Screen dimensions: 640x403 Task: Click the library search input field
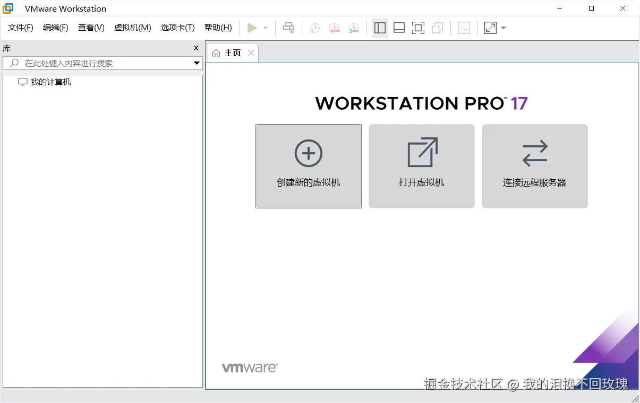[103, 63]
